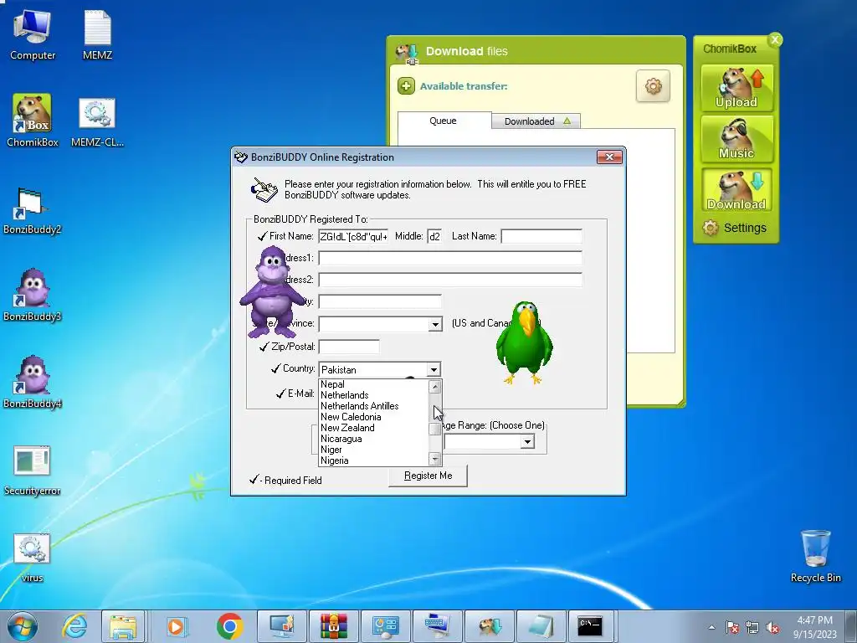This screenshot has width=857, height=643.
Task: Launch Google Chrome from the taskbar
Action: click(x=229, y=626)
